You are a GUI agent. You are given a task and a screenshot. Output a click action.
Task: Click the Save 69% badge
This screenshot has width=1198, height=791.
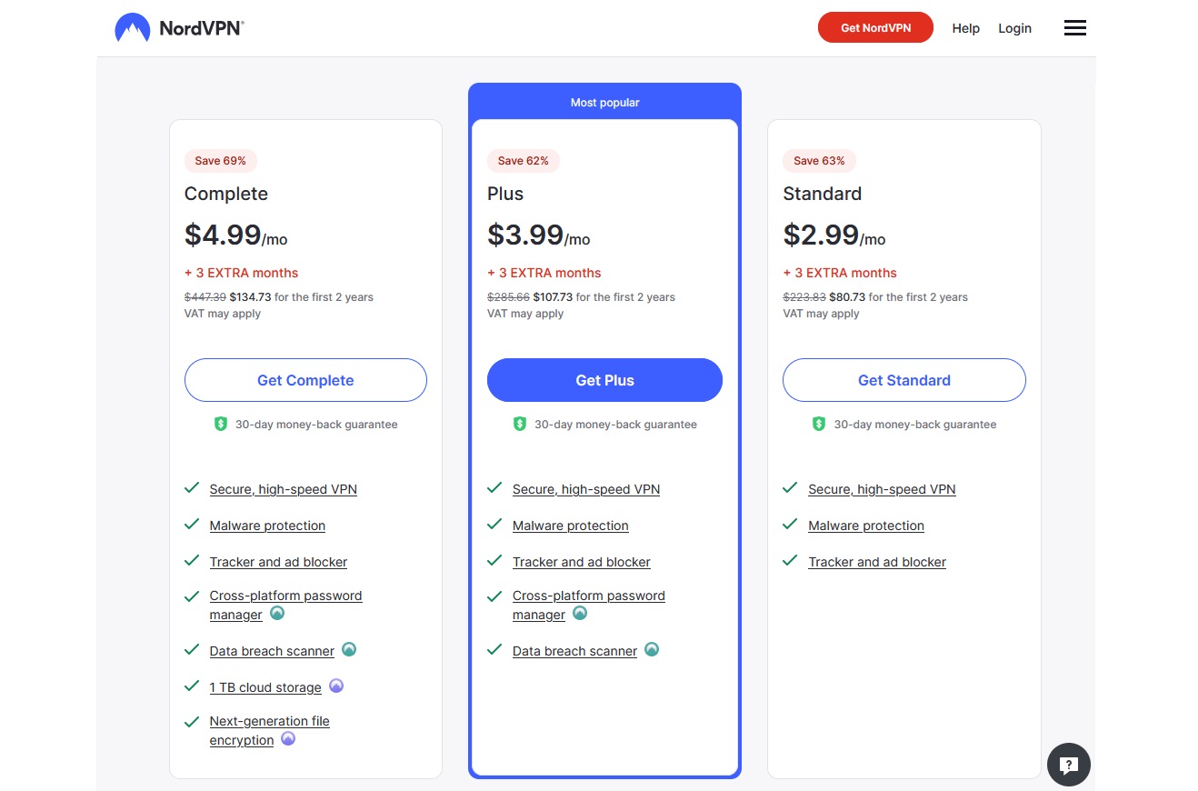point(221,161)
